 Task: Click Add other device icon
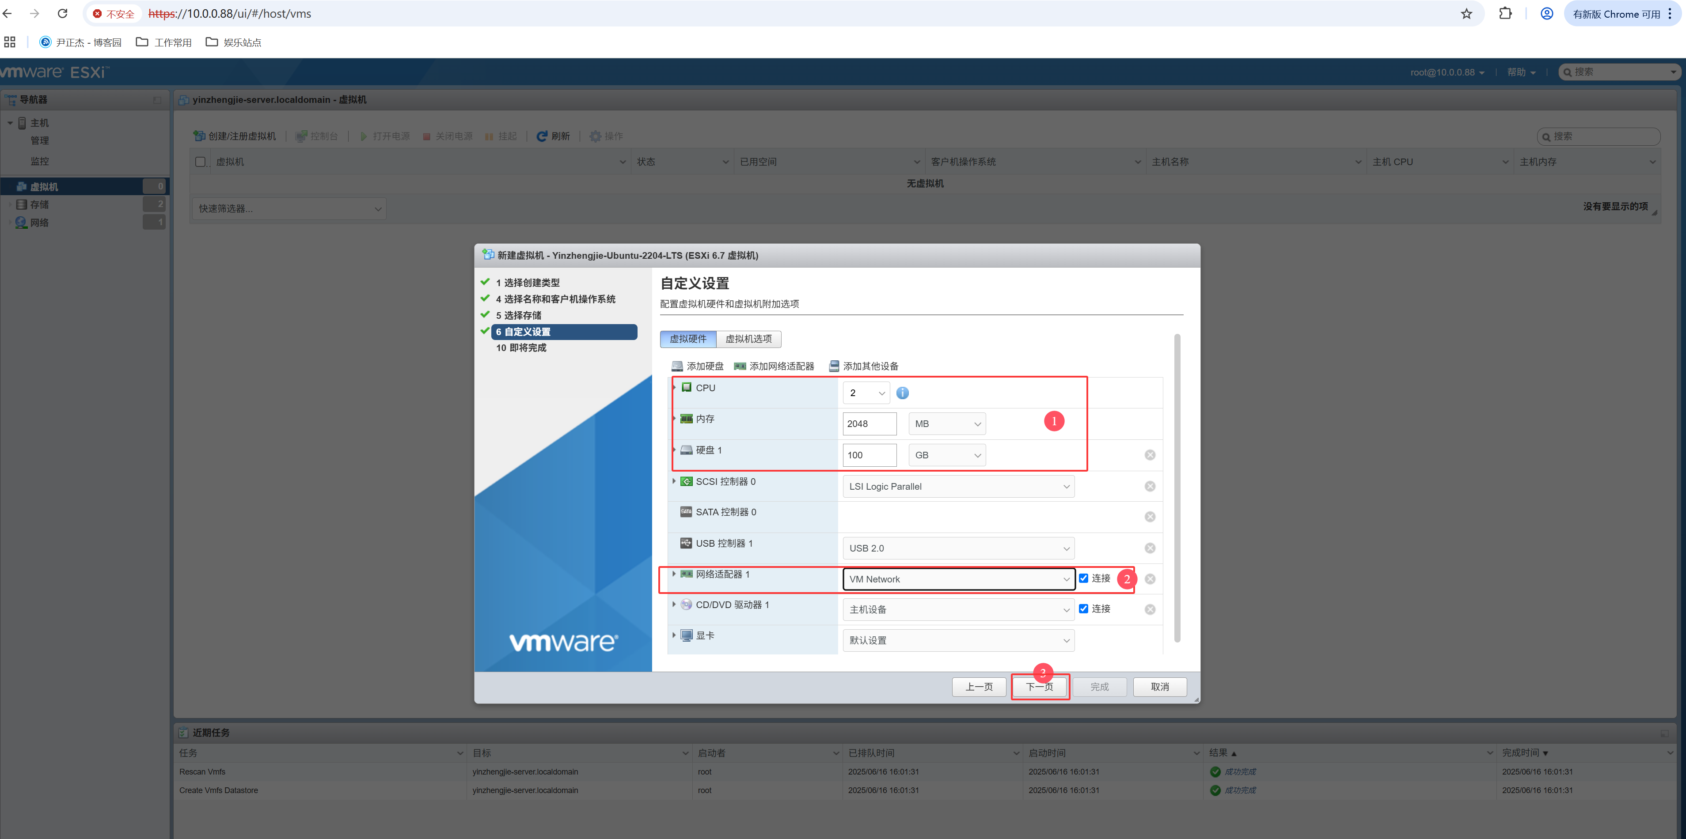[834, 366]
